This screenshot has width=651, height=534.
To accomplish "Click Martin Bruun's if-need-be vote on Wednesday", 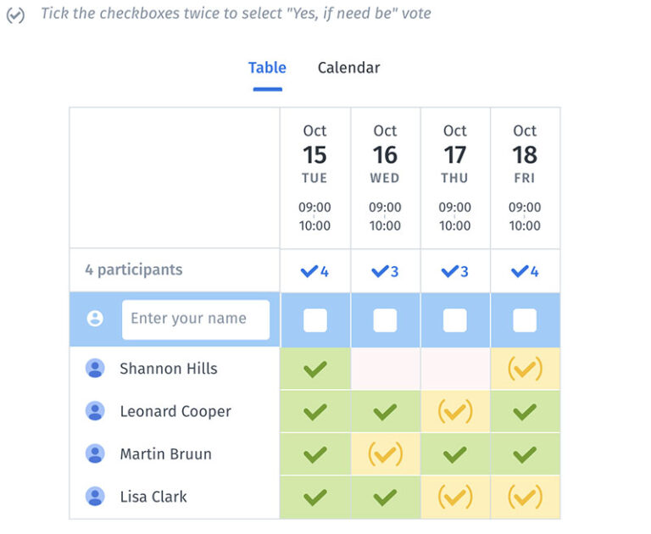I will (385, 453).
